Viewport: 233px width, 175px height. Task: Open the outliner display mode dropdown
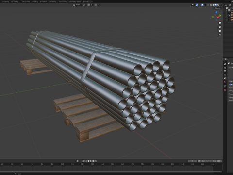point(231,5)
